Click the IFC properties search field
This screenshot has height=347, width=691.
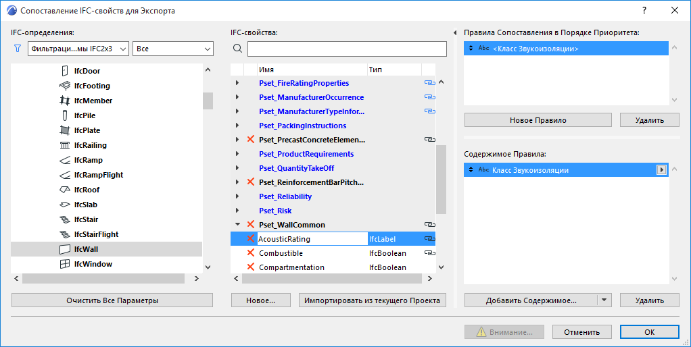click(x=347, y=49)
